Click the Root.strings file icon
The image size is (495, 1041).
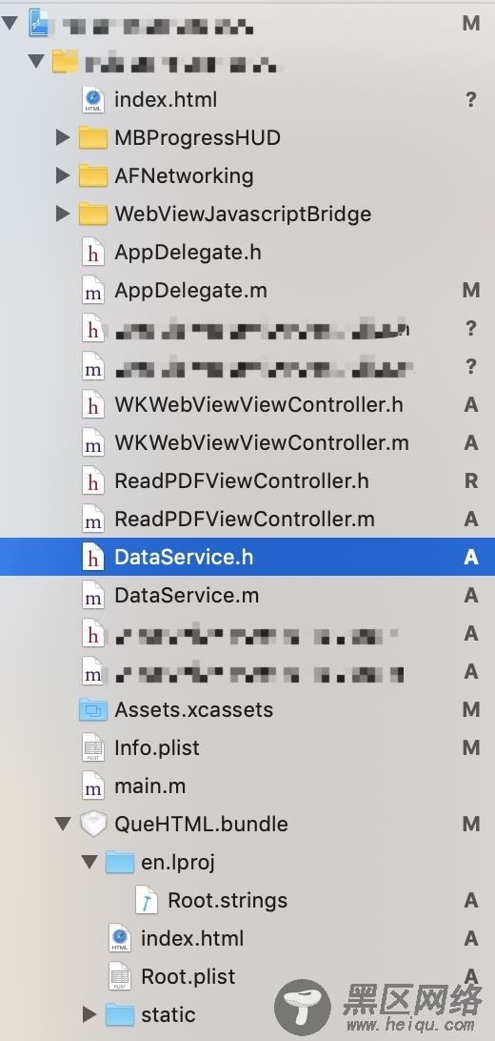point(146,901)
